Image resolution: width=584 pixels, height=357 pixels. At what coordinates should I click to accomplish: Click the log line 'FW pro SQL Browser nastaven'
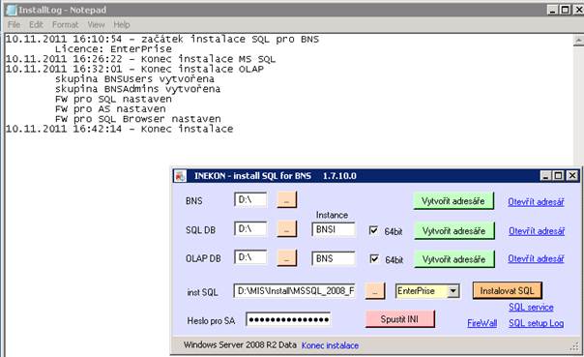coord(138,119)
